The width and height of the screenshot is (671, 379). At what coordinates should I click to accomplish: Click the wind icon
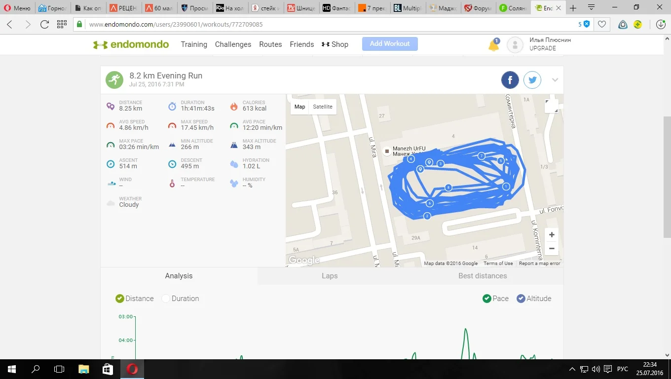pyautogui.click(x=112, y=183)
